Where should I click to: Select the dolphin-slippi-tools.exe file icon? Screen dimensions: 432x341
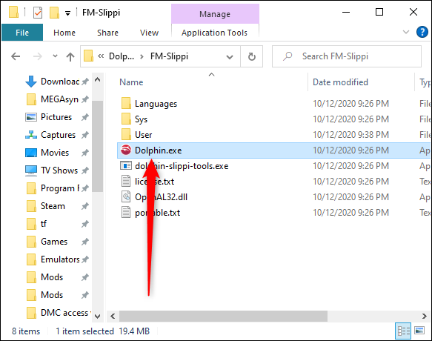click(126, 166)
